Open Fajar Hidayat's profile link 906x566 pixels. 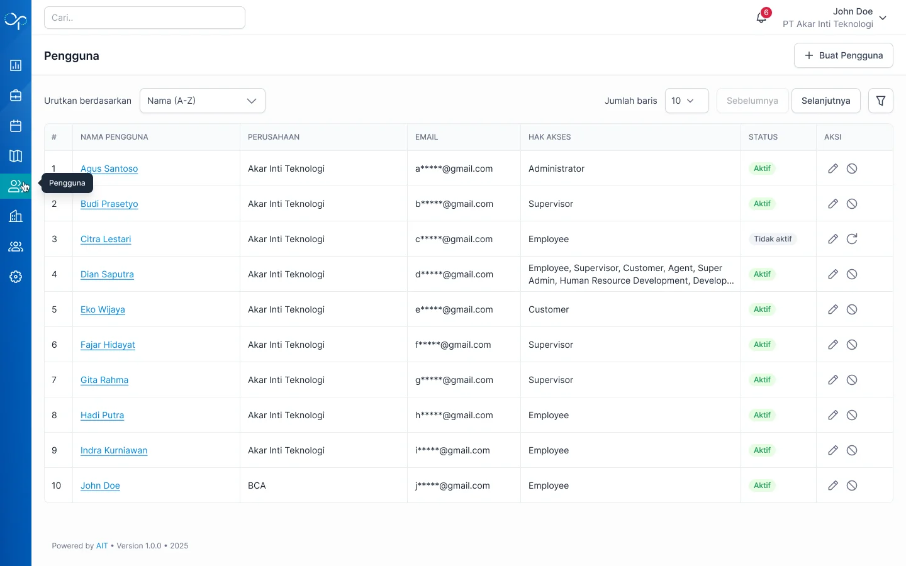coord(108,345)
